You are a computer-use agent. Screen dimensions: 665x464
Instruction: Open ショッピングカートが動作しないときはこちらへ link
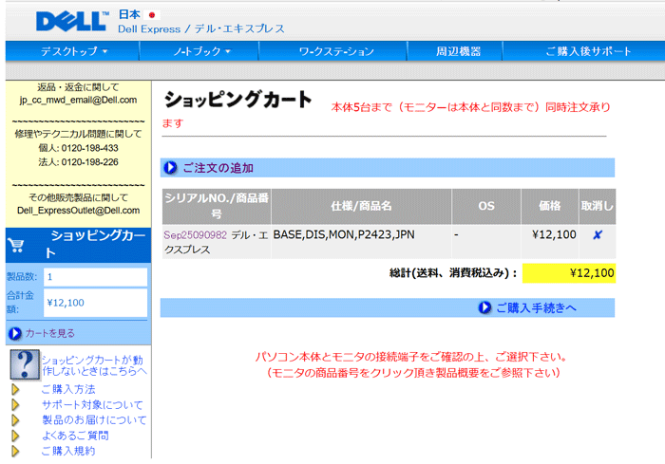tap(94, 365)
